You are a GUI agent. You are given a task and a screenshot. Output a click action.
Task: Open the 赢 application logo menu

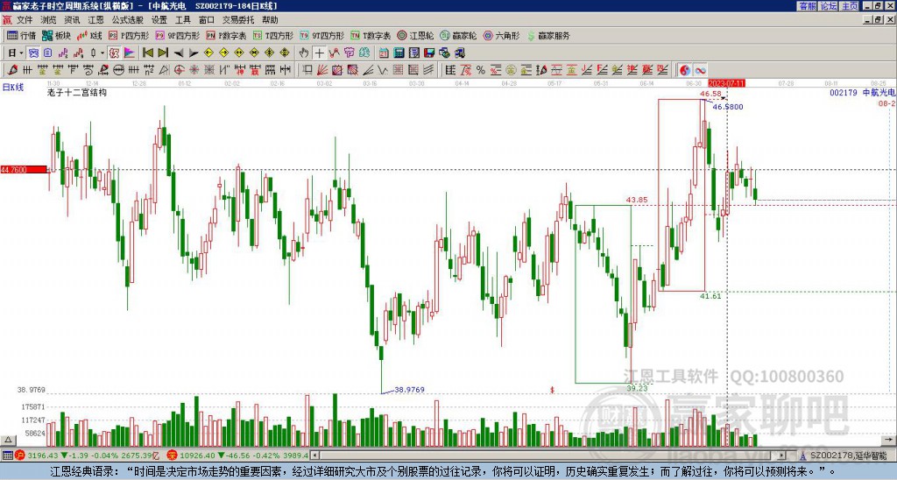7,20
